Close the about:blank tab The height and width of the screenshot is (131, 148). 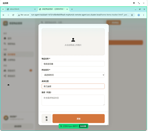pyautogui.click(x=35, y=9)
